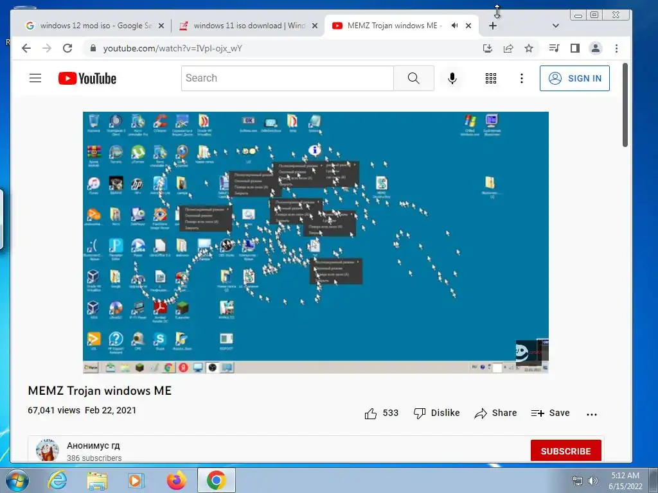Click the YouTube search magnifier button
The image size is (658, 493).
[414, 78]
